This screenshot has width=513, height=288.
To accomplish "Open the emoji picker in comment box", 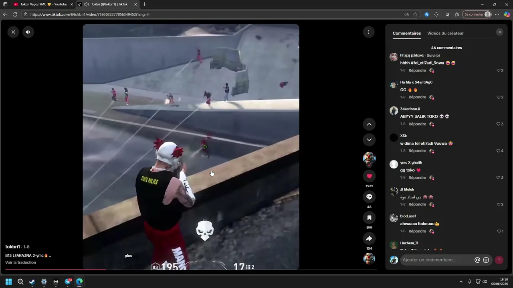I will pyautogui.click(x=486, y=260).
